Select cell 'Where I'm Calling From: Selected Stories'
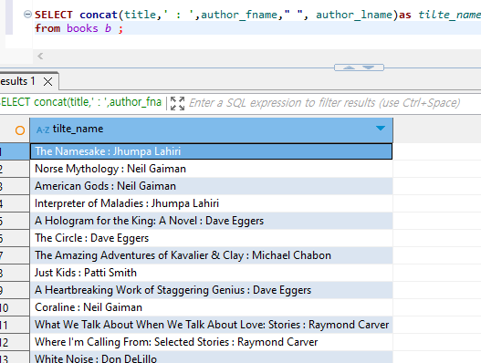Screen dimensions: 481x363 pos(211,342)
